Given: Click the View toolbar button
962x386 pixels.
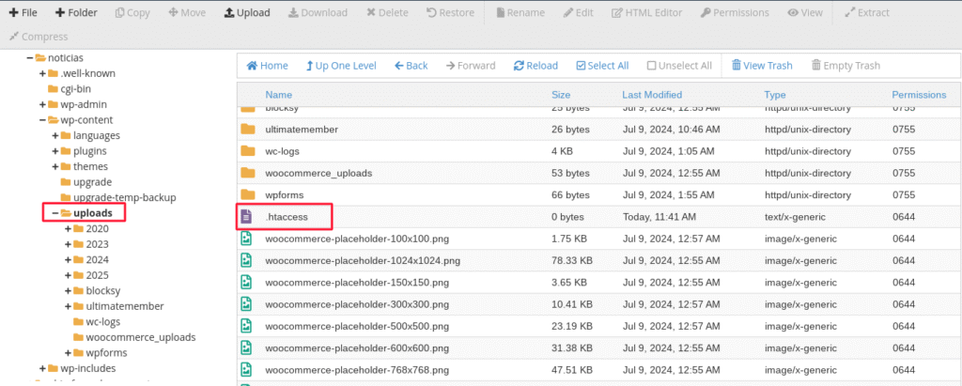Looking at the screenshot, I should click(x=805, y=12).
